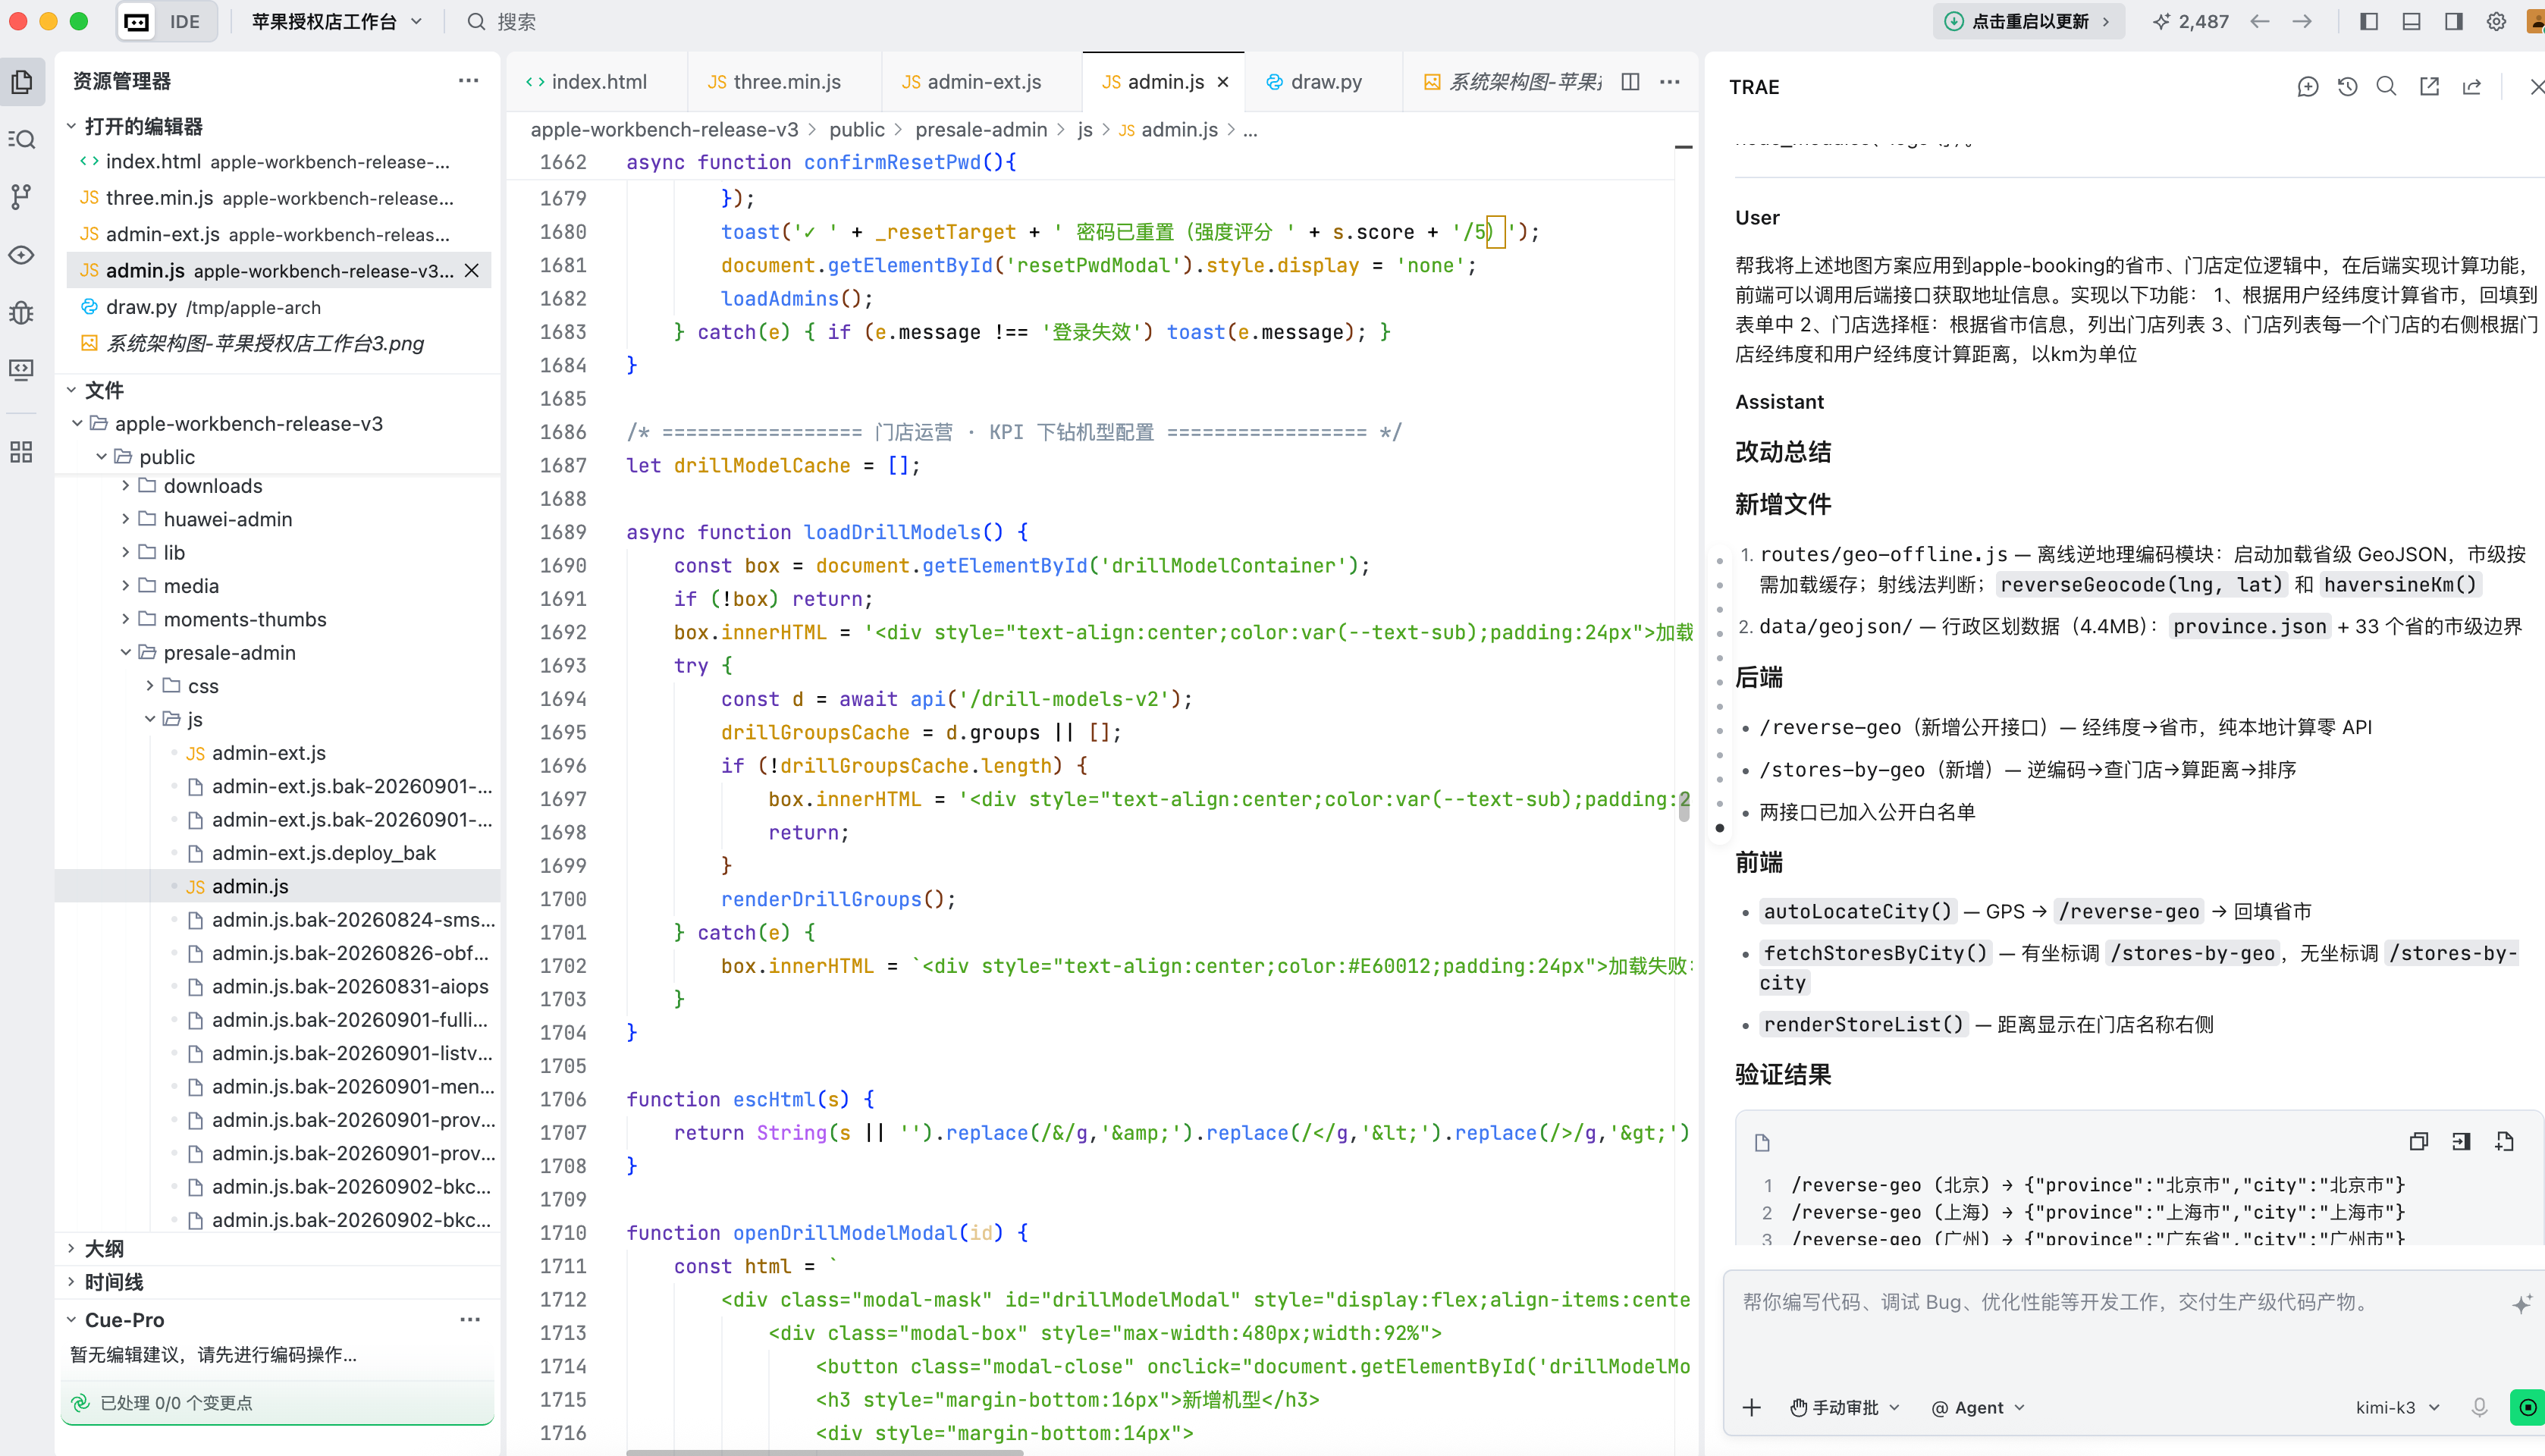Click the plus add-context button in chat input
The image size is (2545, 1456).
(1751, 1408)
